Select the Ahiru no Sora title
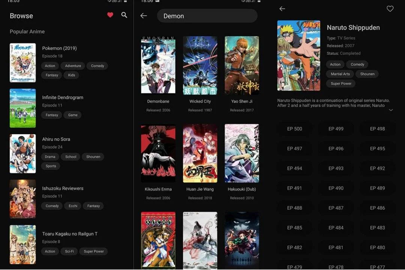The height and width of the screenshot is (270, 405). [x=56, y=139]
